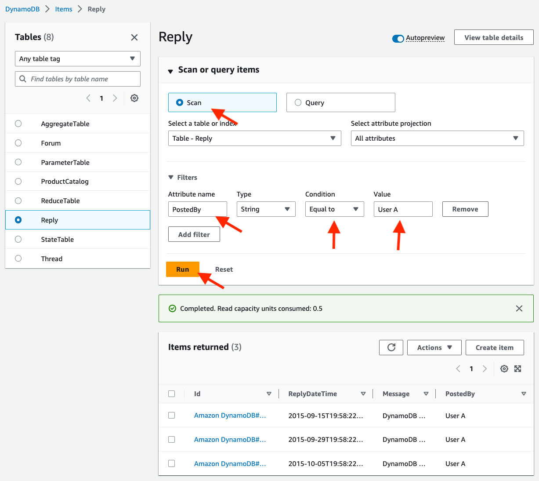539x481 pixels.
Task: Check the select-all items checkbox
Action: (172, 394)
